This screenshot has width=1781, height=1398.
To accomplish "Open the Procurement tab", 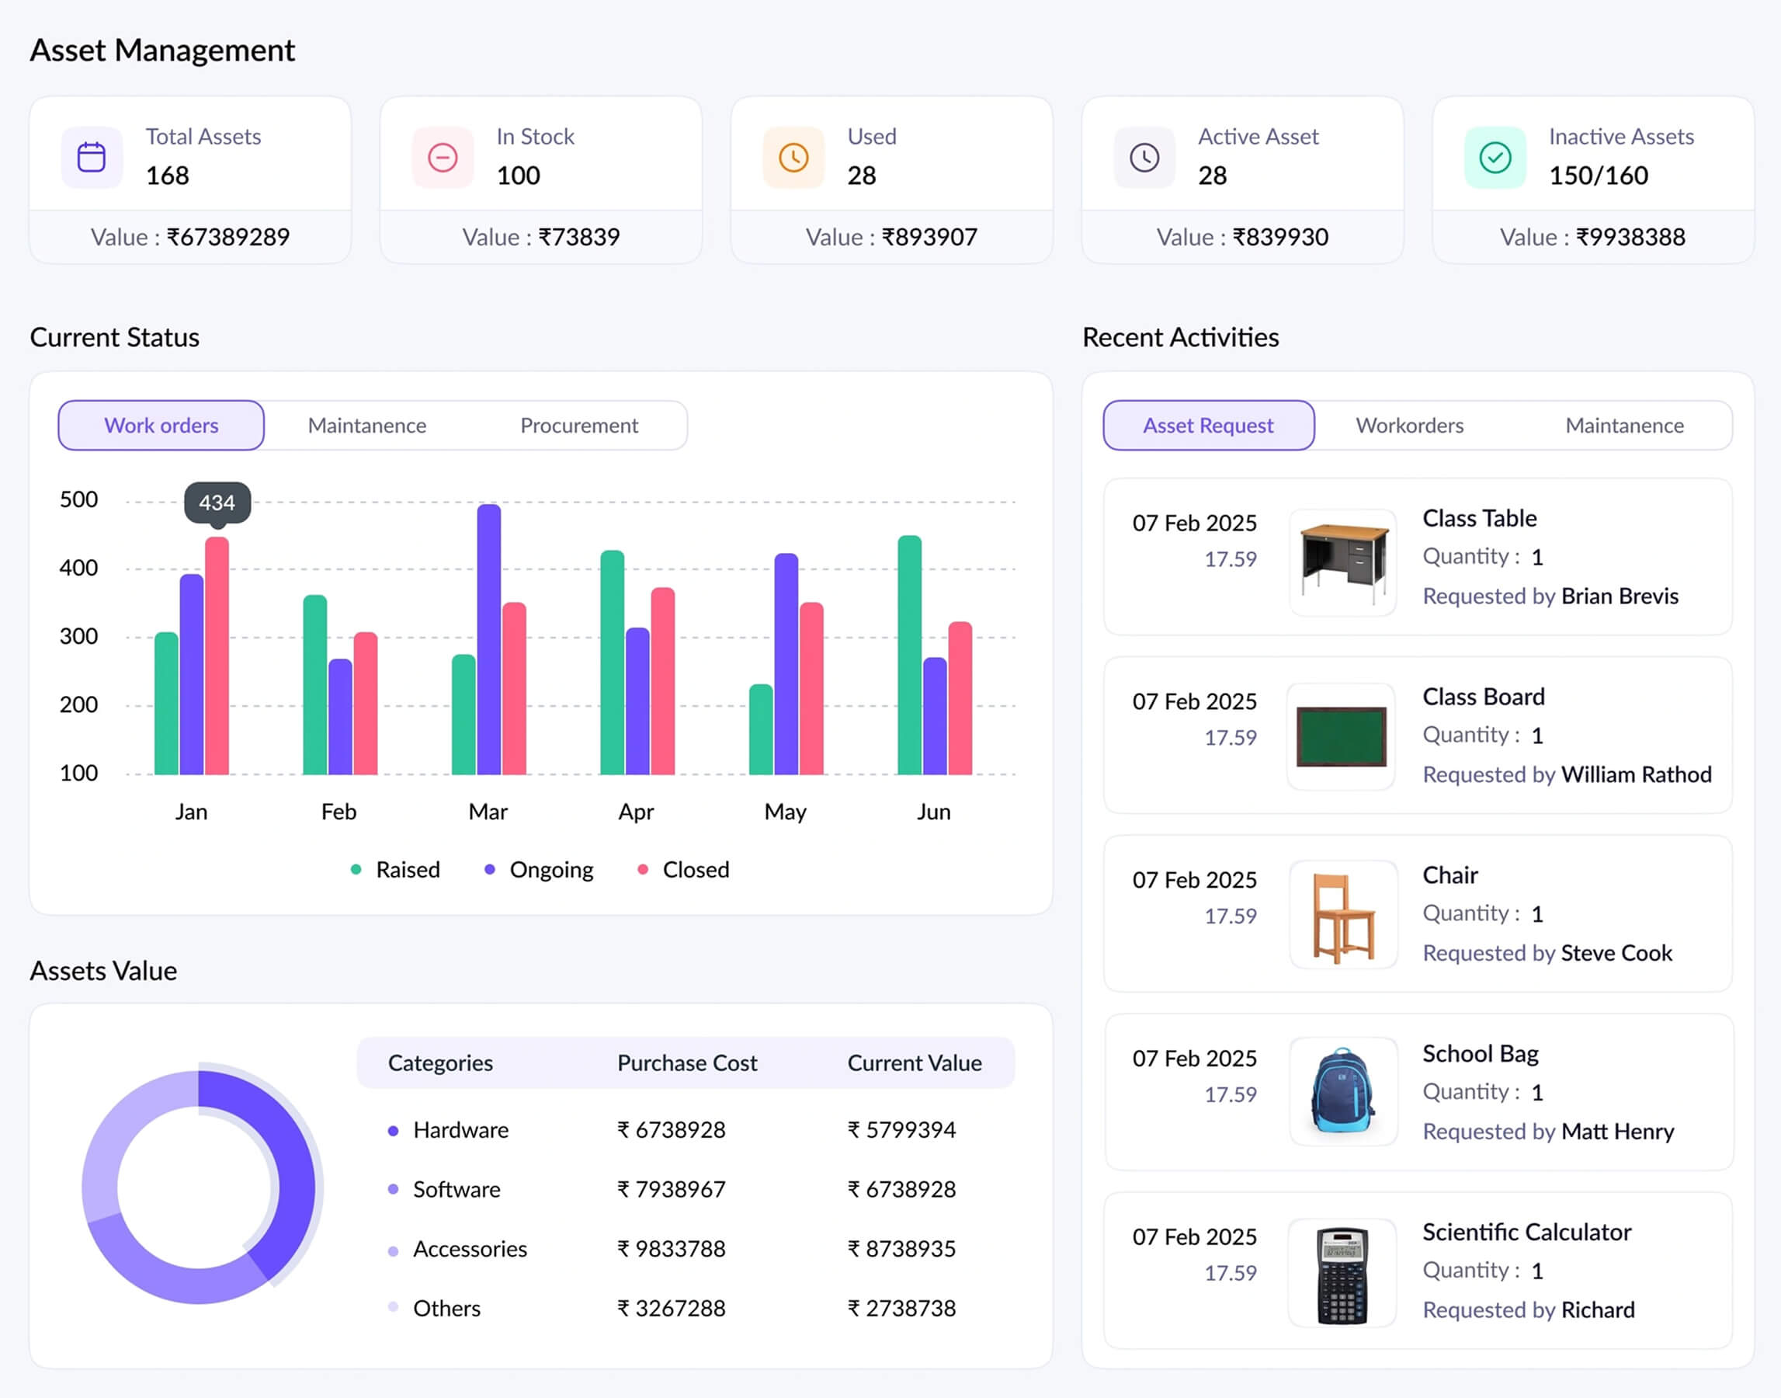I will [578, 426].
